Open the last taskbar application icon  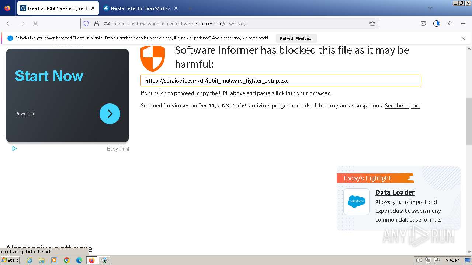[104, 260]
